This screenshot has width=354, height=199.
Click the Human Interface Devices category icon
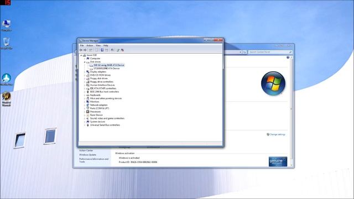[88, 85]
